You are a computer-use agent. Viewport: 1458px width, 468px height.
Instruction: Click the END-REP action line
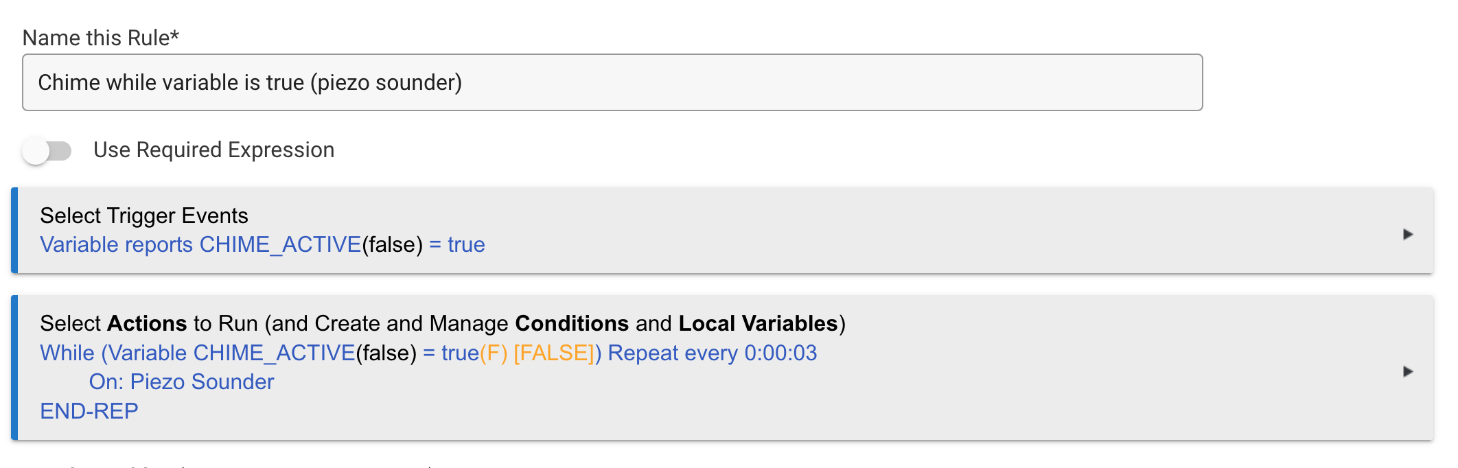point(89,410)
